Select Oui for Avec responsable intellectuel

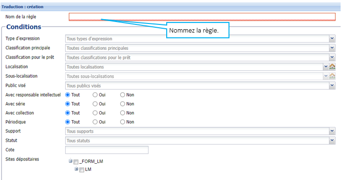(x=95, y=95)
